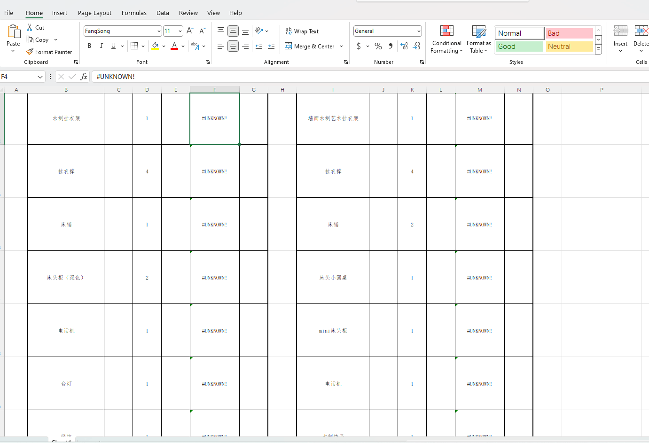Increase decimal places
This screenshot has height=443, width=649.
click(x=404, y=46)
